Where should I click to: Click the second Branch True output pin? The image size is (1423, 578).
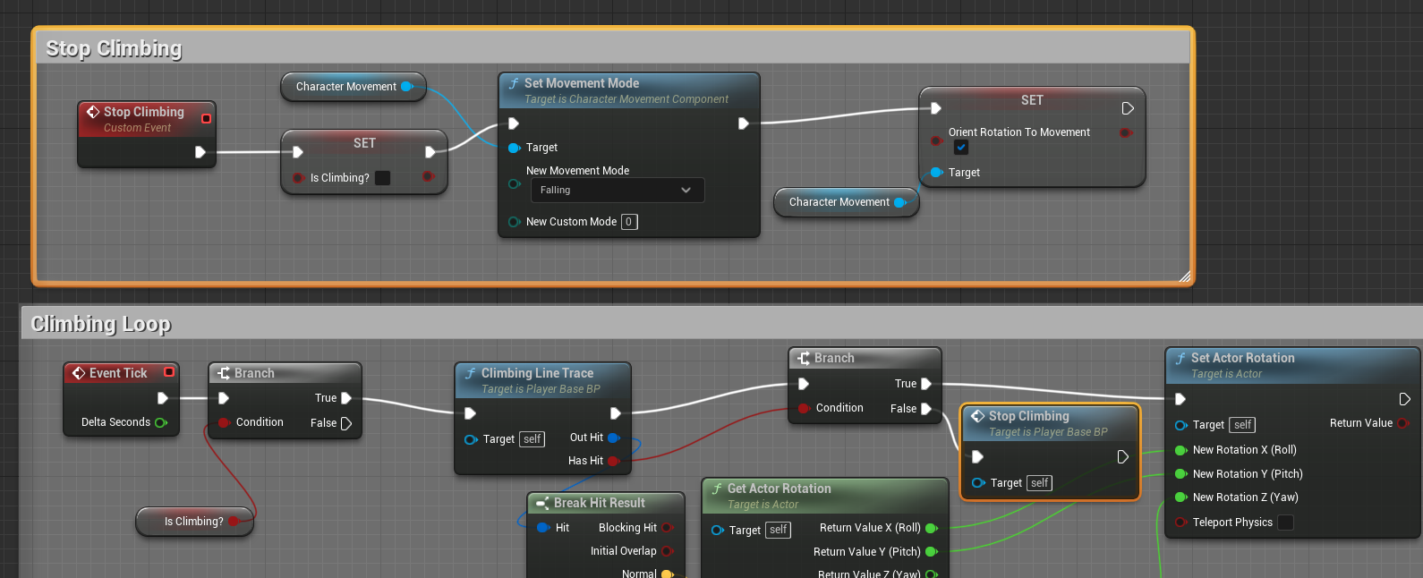926,384
